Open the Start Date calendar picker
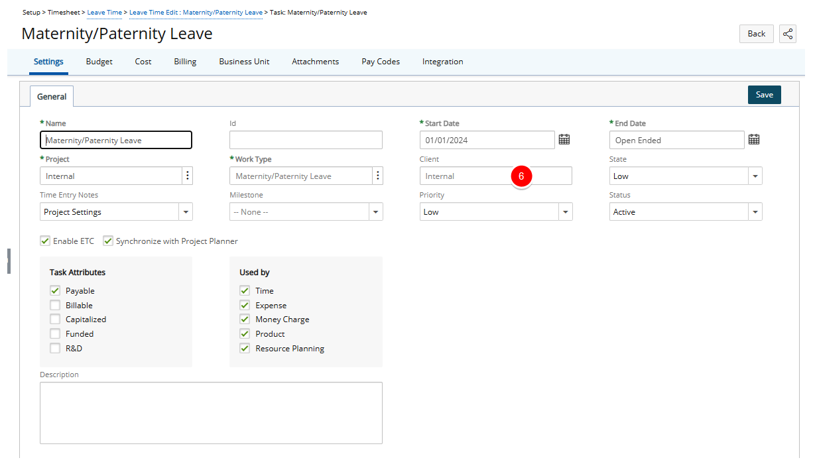The width and height of the screenshot is (813, 466). (x=564, y=139)
